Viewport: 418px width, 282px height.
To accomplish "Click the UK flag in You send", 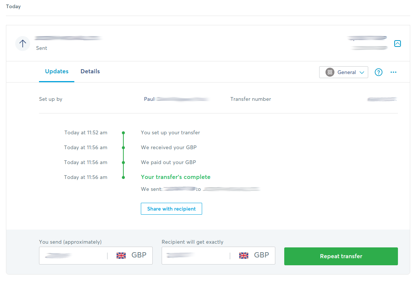I will pyautogui.click(x=121, y=256).
